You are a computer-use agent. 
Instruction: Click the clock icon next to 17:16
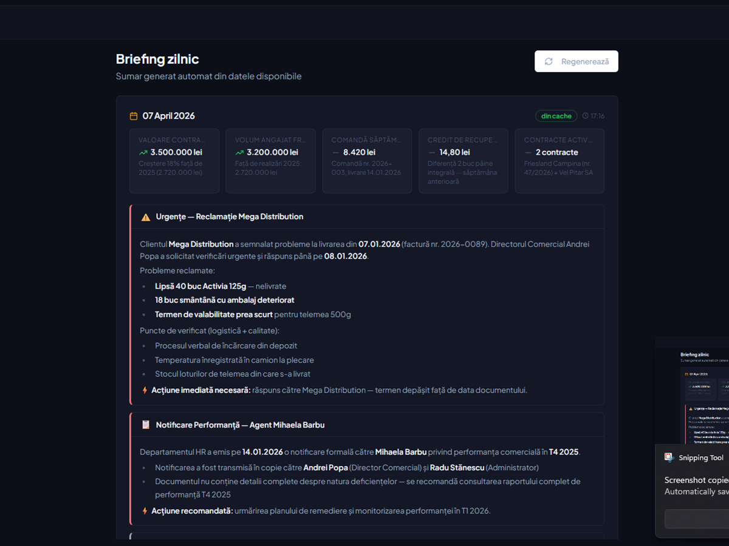pyautogui.click(x=586, y=116)
